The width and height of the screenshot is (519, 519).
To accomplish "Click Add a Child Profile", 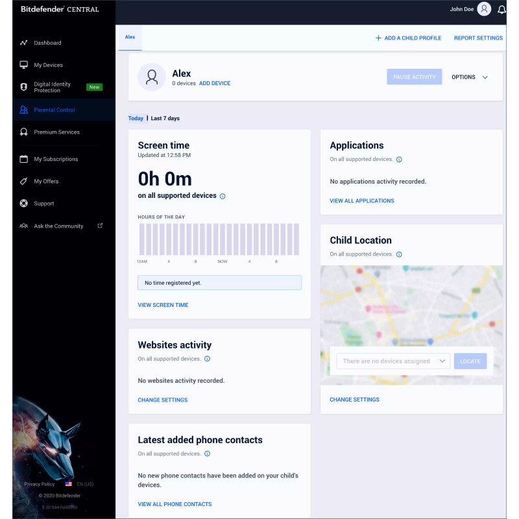I will [408, 38].
